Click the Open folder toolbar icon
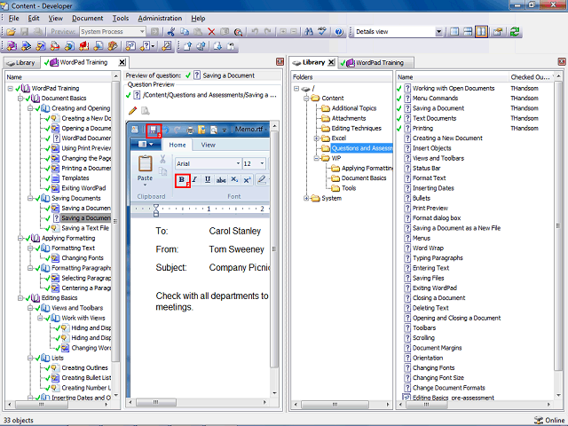 pyautogui.click(x=11, y=32)
